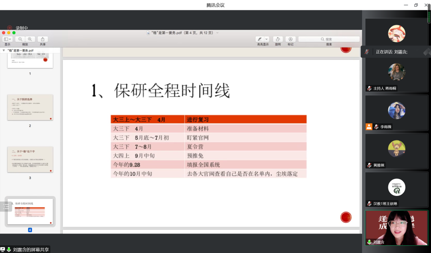
Task: Click the green microphone icon beside 刘露含的屏幕共享
Action: [x=9, y=249]
